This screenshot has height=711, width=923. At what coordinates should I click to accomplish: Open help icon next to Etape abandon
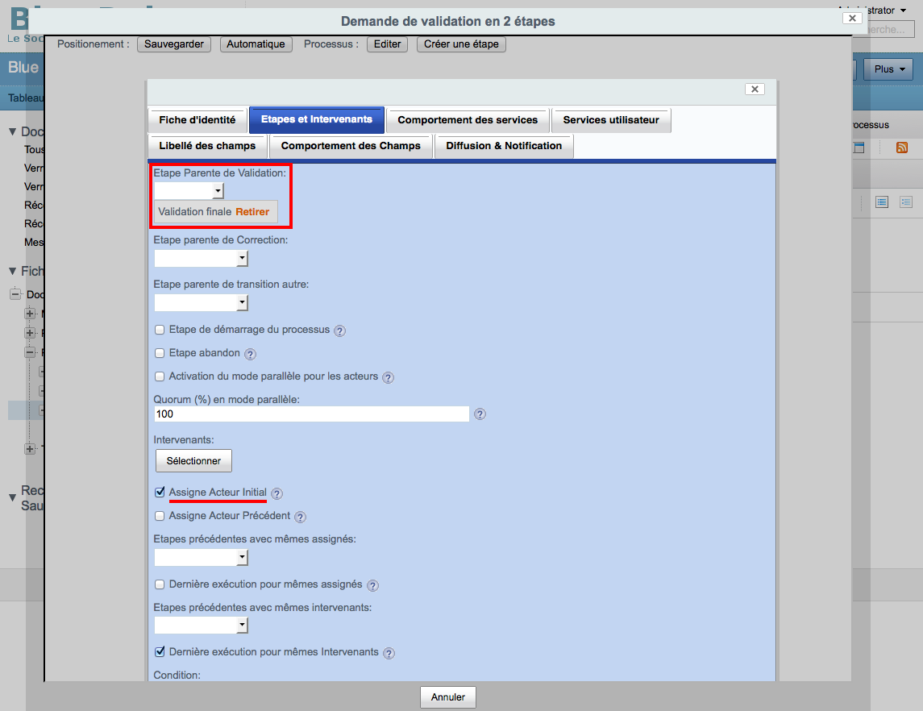point(250,355)
